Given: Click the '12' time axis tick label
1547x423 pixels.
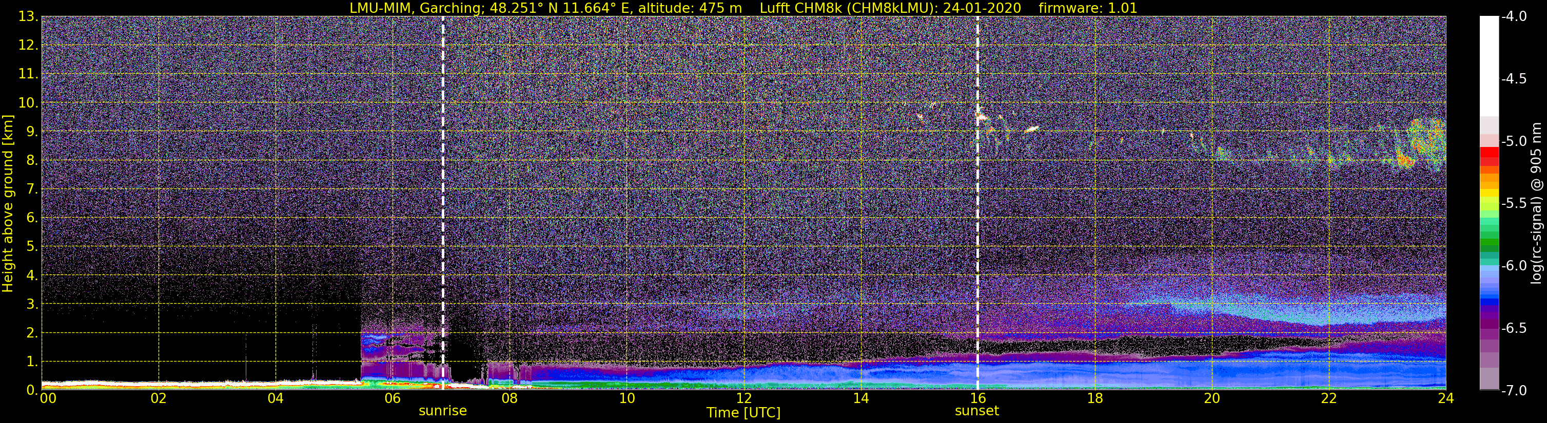Looking at the screenshot, I should pyautogui.click(x=743, y=398).
